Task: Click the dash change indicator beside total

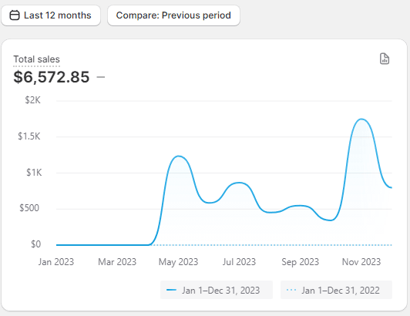Action: pyautogui.click(x=101, y=77)
